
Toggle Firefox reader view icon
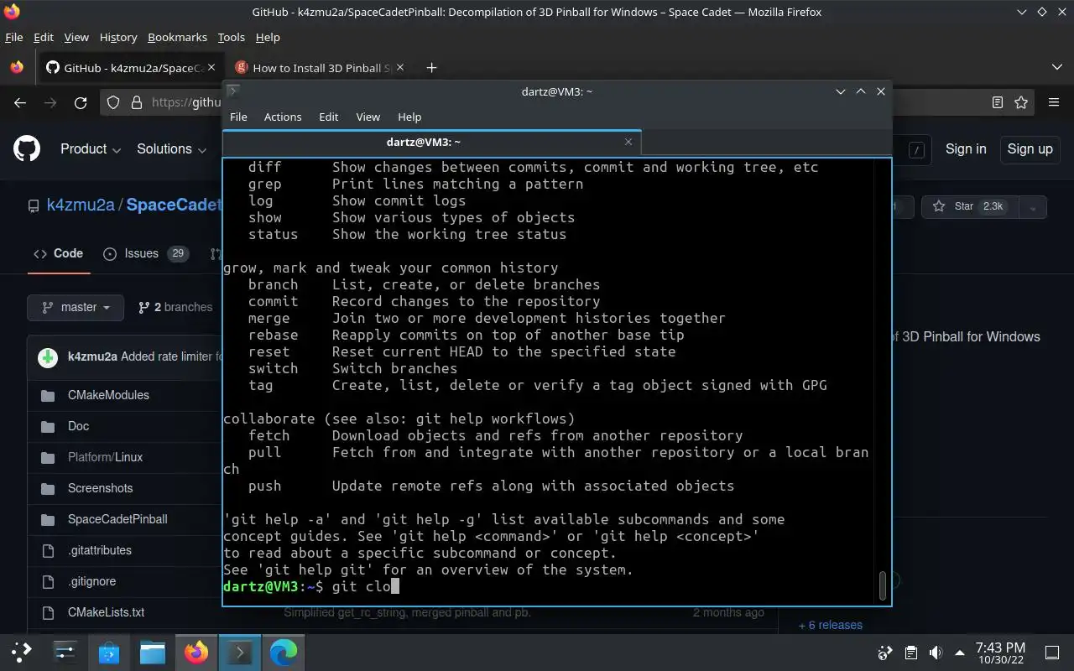coord(998,102)
